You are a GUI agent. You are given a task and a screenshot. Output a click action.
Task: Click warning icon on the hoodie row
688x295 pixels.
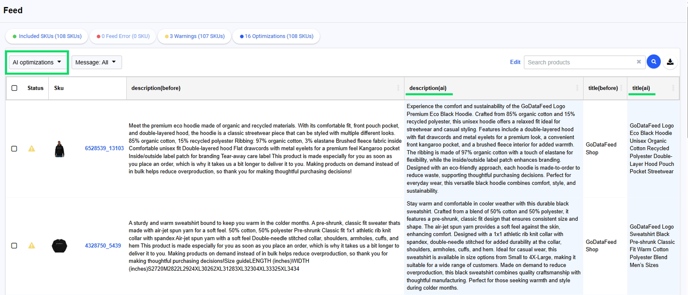[31, 149]
